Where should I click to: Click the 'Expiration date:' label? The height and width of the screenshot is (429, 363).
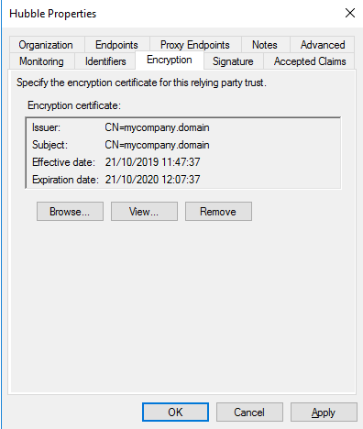[65, 180]
